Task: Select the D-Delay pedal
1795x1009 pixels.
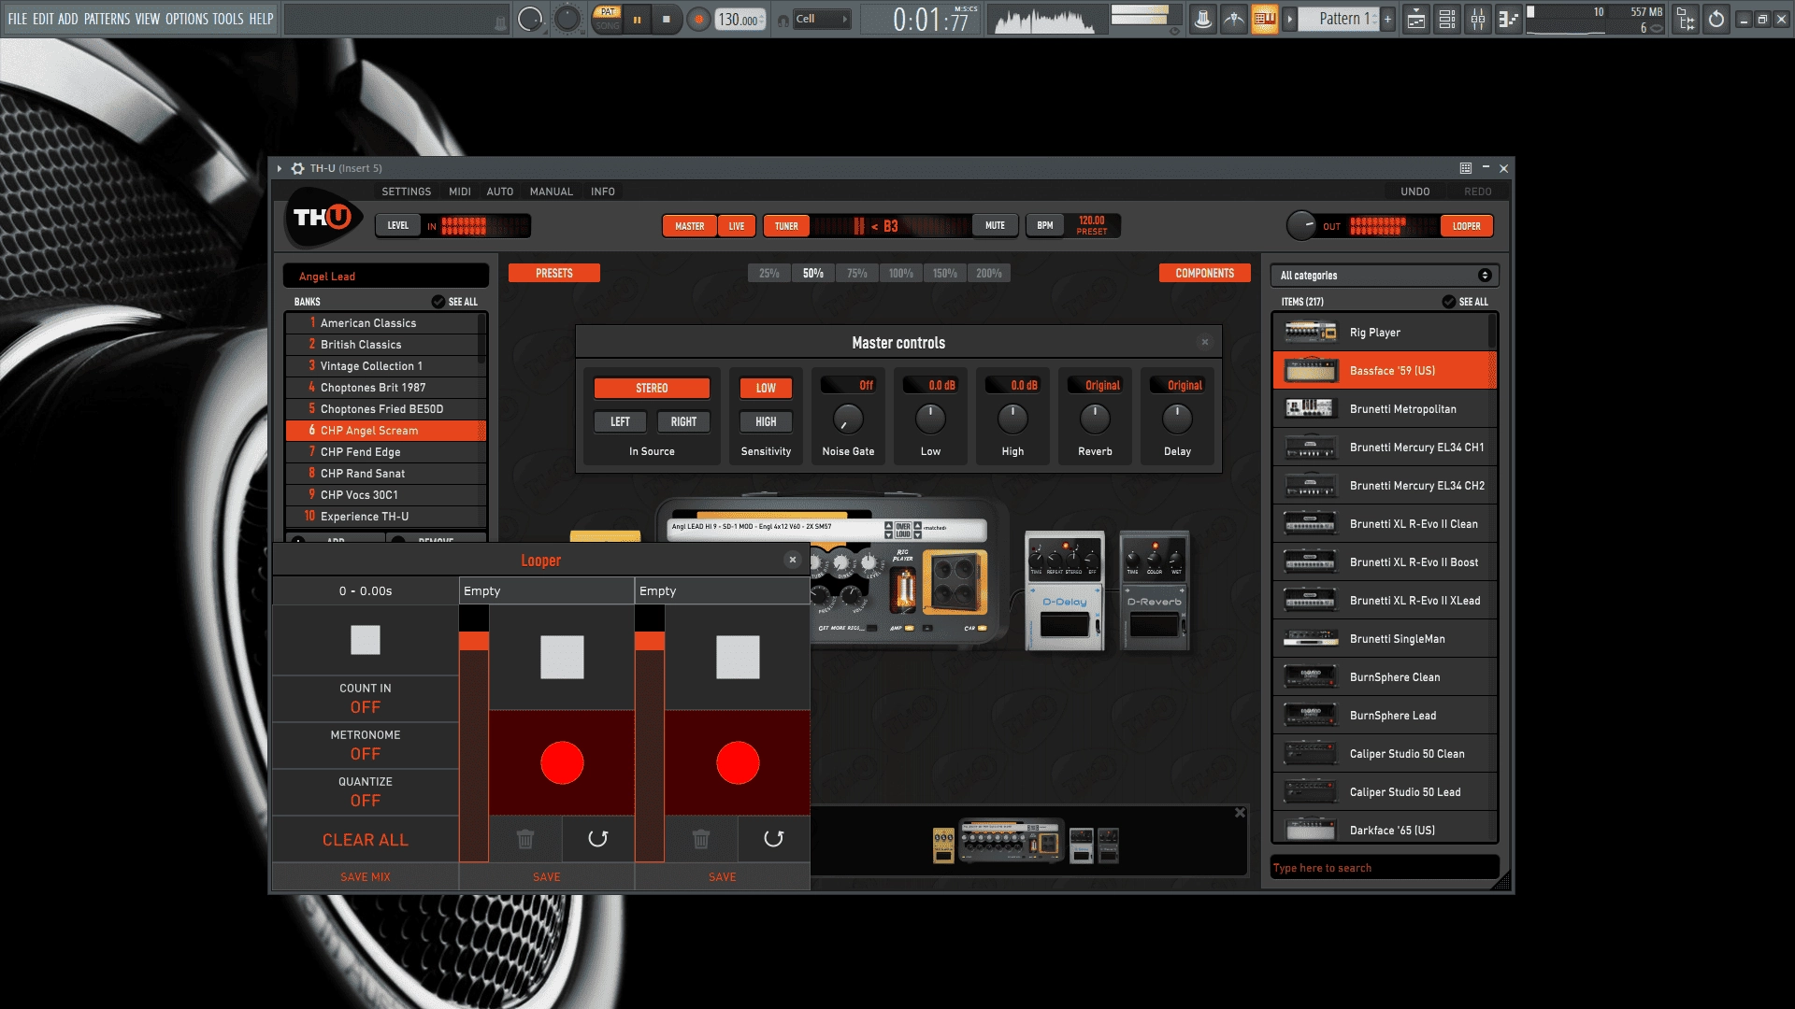Action: coord(1065,590)
